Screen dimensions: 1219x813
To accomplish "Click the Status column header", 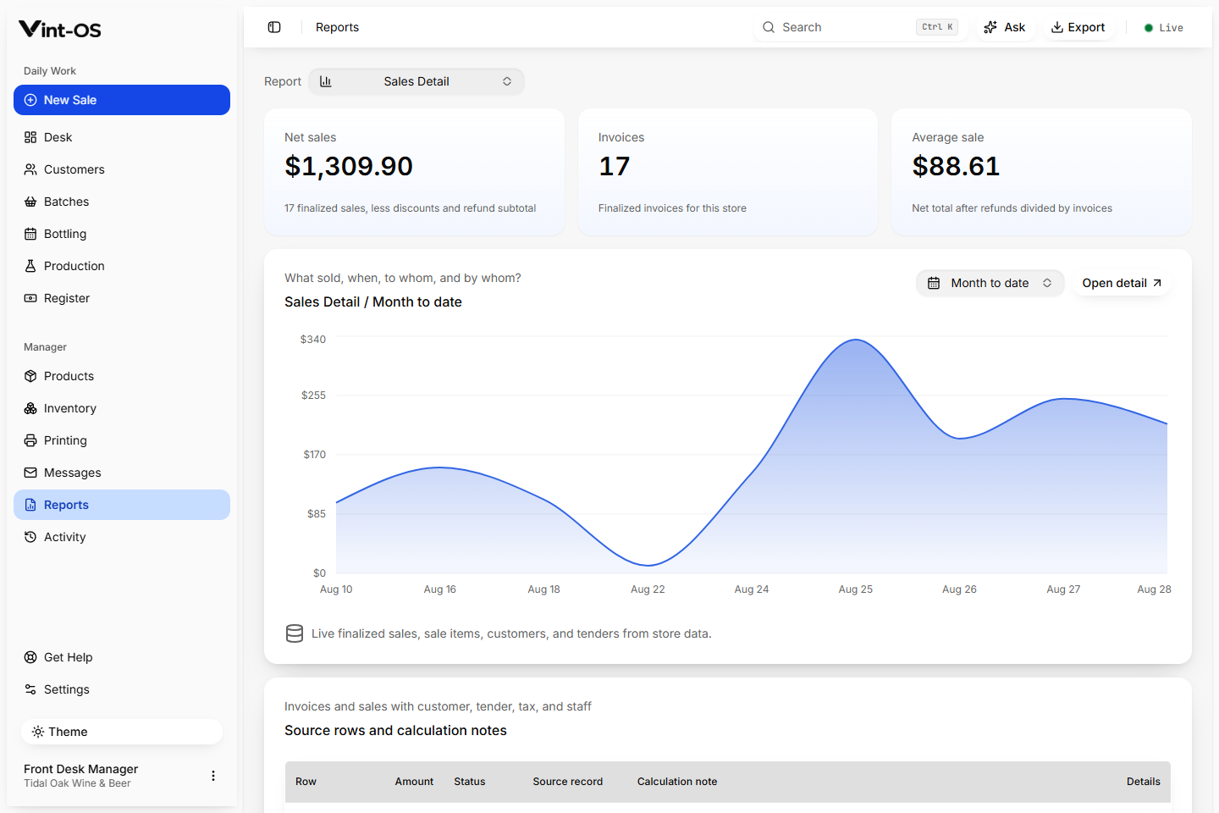I will [470, 782].
